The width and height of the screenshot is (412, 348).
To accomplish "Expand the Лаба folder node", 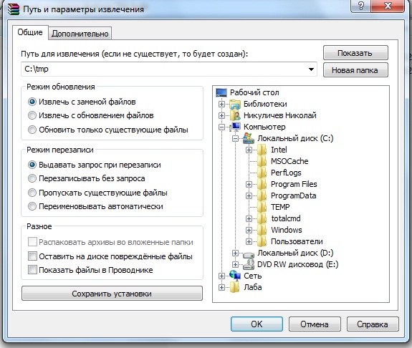I will (221, 288).
